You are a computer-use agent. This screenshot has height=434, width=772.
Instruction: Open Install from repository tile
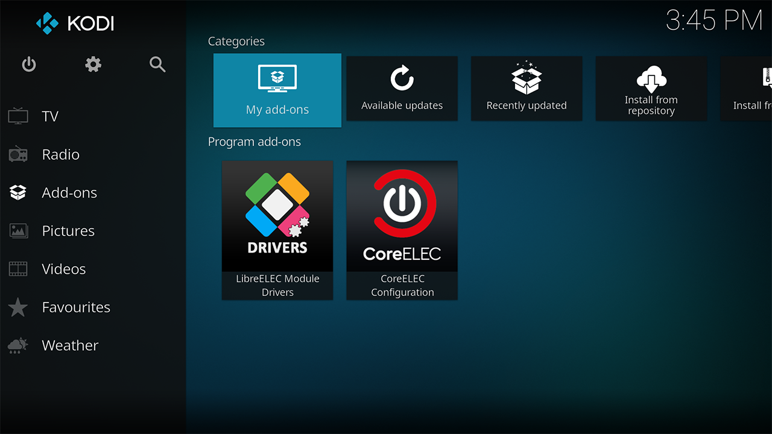651,89
